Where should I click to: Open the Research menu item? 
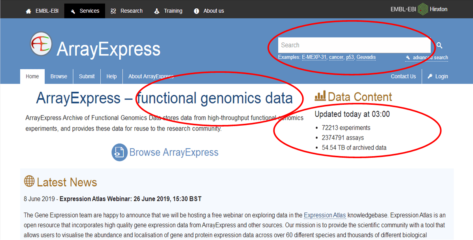[127, 11]
